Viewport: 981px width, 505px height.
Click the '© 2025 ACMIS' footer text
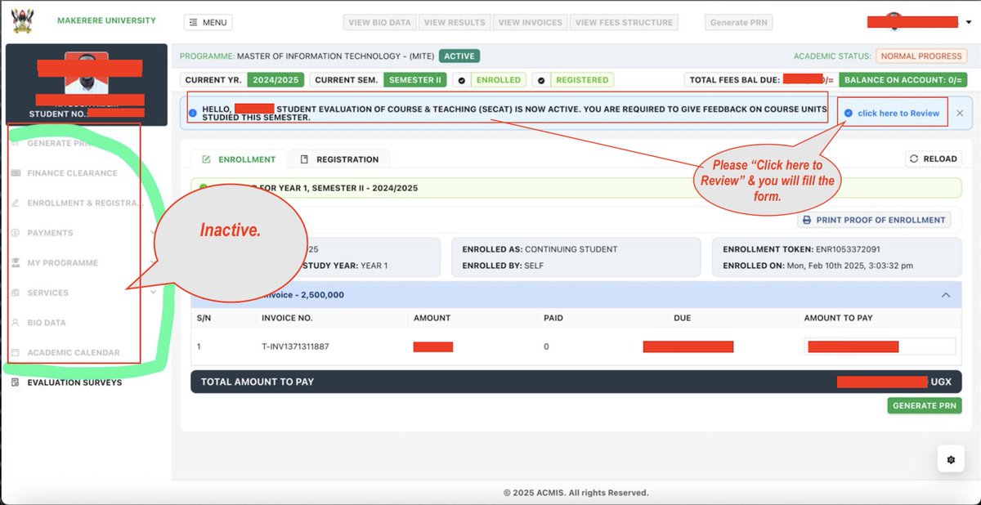576,493
